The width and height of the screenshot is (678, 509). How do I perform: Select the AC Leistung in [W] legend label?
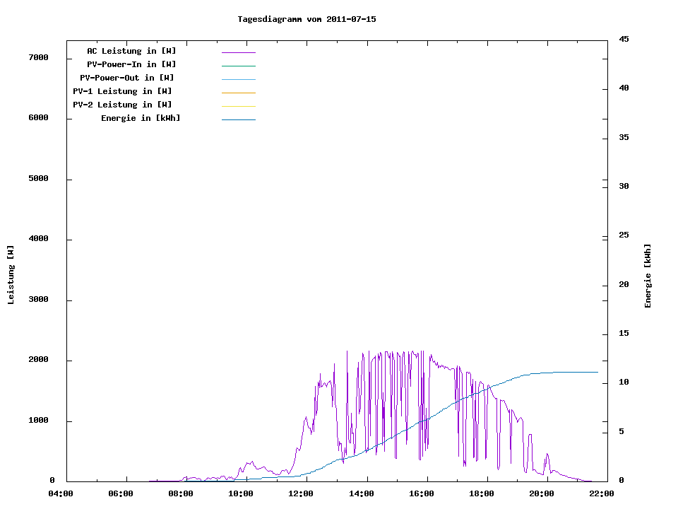pos(131,51)
